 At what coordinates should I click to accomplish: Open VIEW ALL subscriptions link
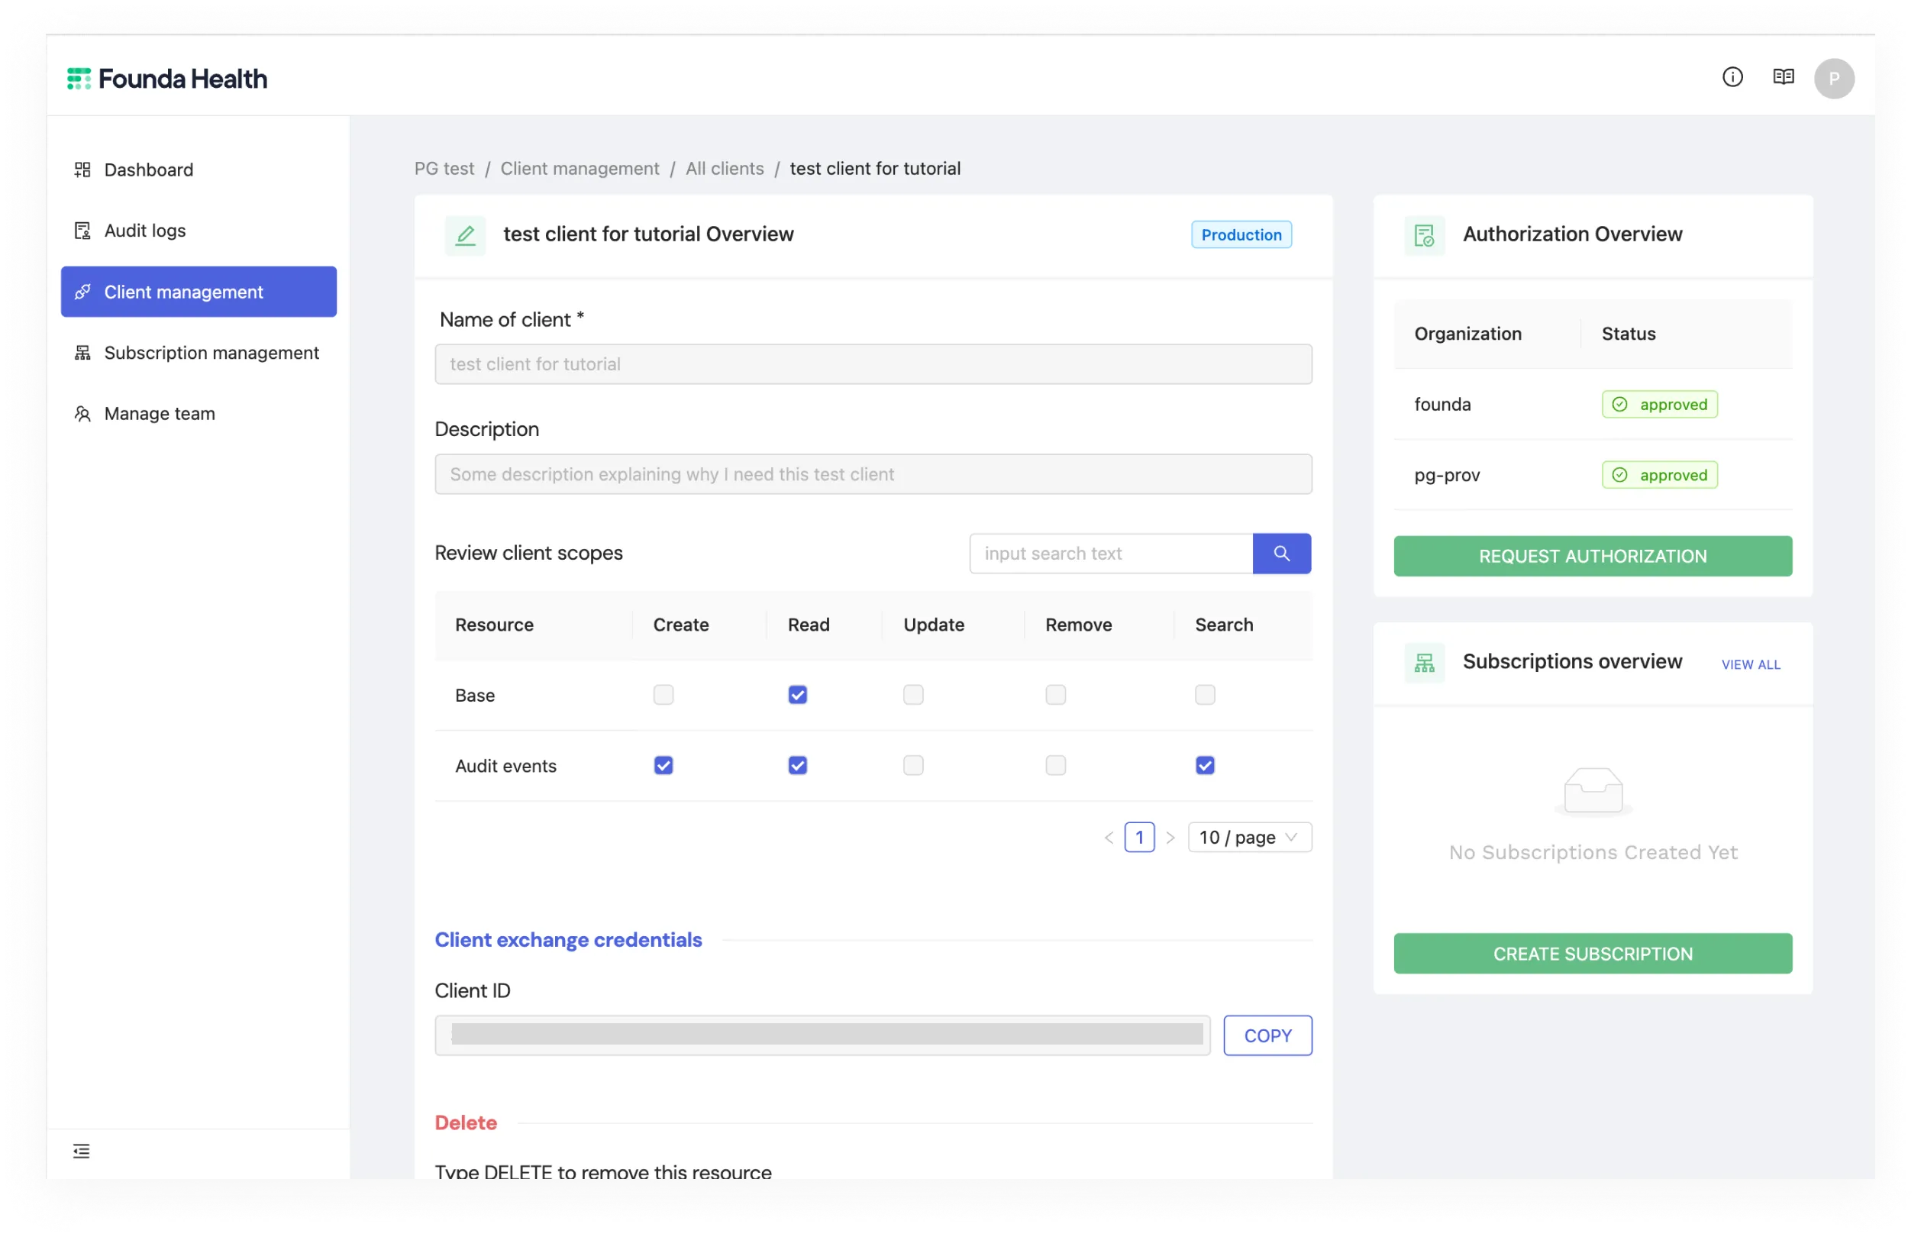(1751, 665)
